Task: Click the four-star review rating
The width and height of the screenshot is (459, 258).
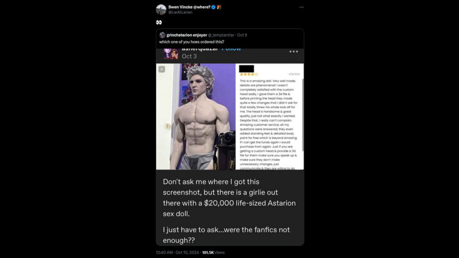Action: coord(248,74)
